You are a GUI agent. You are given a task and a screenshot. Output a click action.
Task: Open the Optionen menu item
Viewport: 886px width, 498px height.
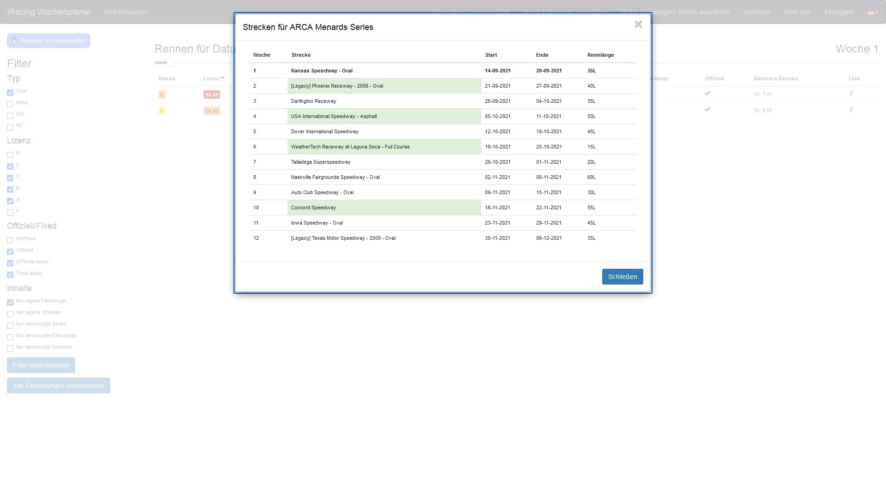(756, 12)
